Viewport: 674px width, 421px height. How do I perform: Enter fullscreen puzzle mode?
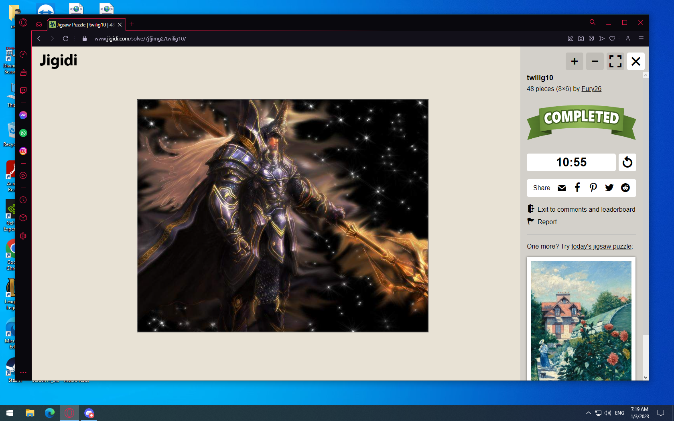point(615,61)
